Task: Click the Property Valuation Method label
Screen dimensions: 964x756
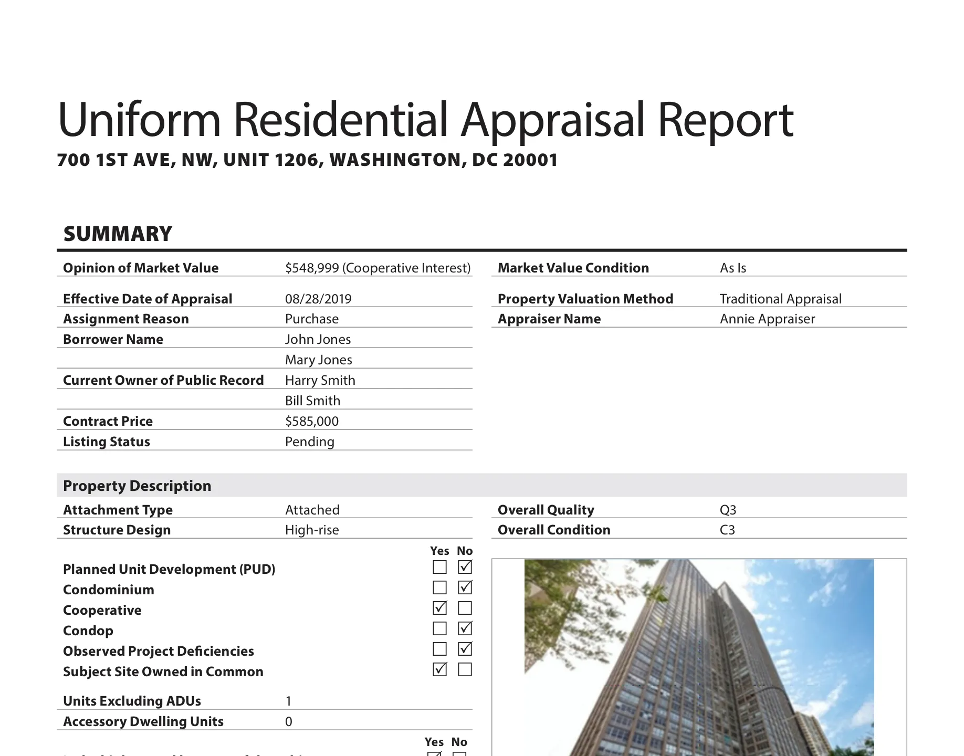Action: click(x=585, y=299)
